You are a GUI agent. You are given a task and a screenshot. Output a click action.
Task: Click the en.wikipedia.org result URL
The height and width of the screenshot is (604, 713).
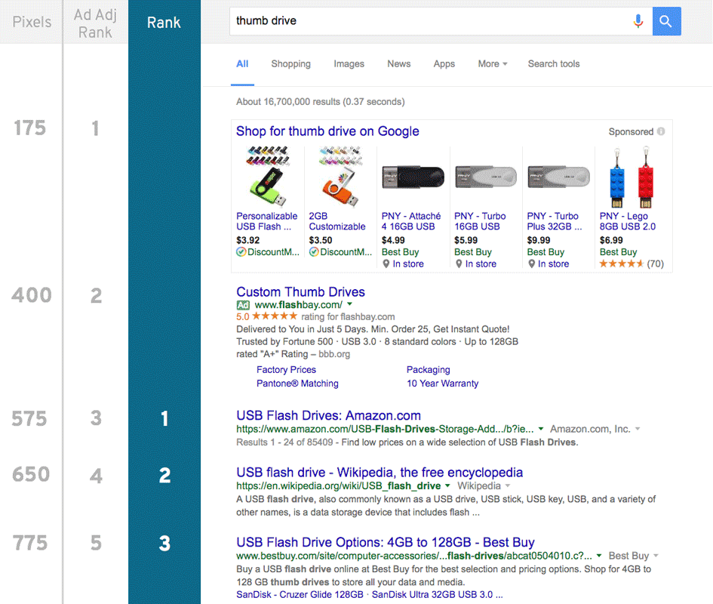[x=338, y=485]
